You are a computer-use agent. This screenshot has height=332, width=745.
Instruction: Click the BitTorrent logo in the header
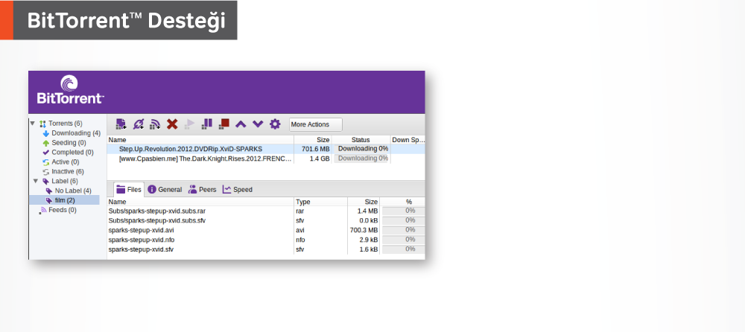pyautogui.click(x=70, y=90)
